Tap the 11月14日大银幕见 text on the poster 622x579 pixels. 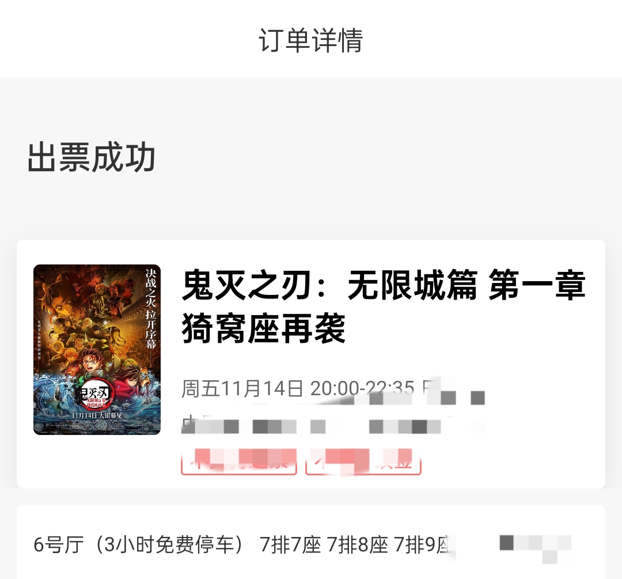pyautogui.click(x=97, y=415)
